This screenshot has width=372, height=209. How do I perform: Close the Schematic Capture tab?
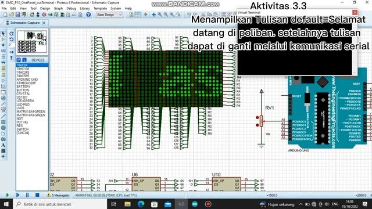(x=44, y=23)
